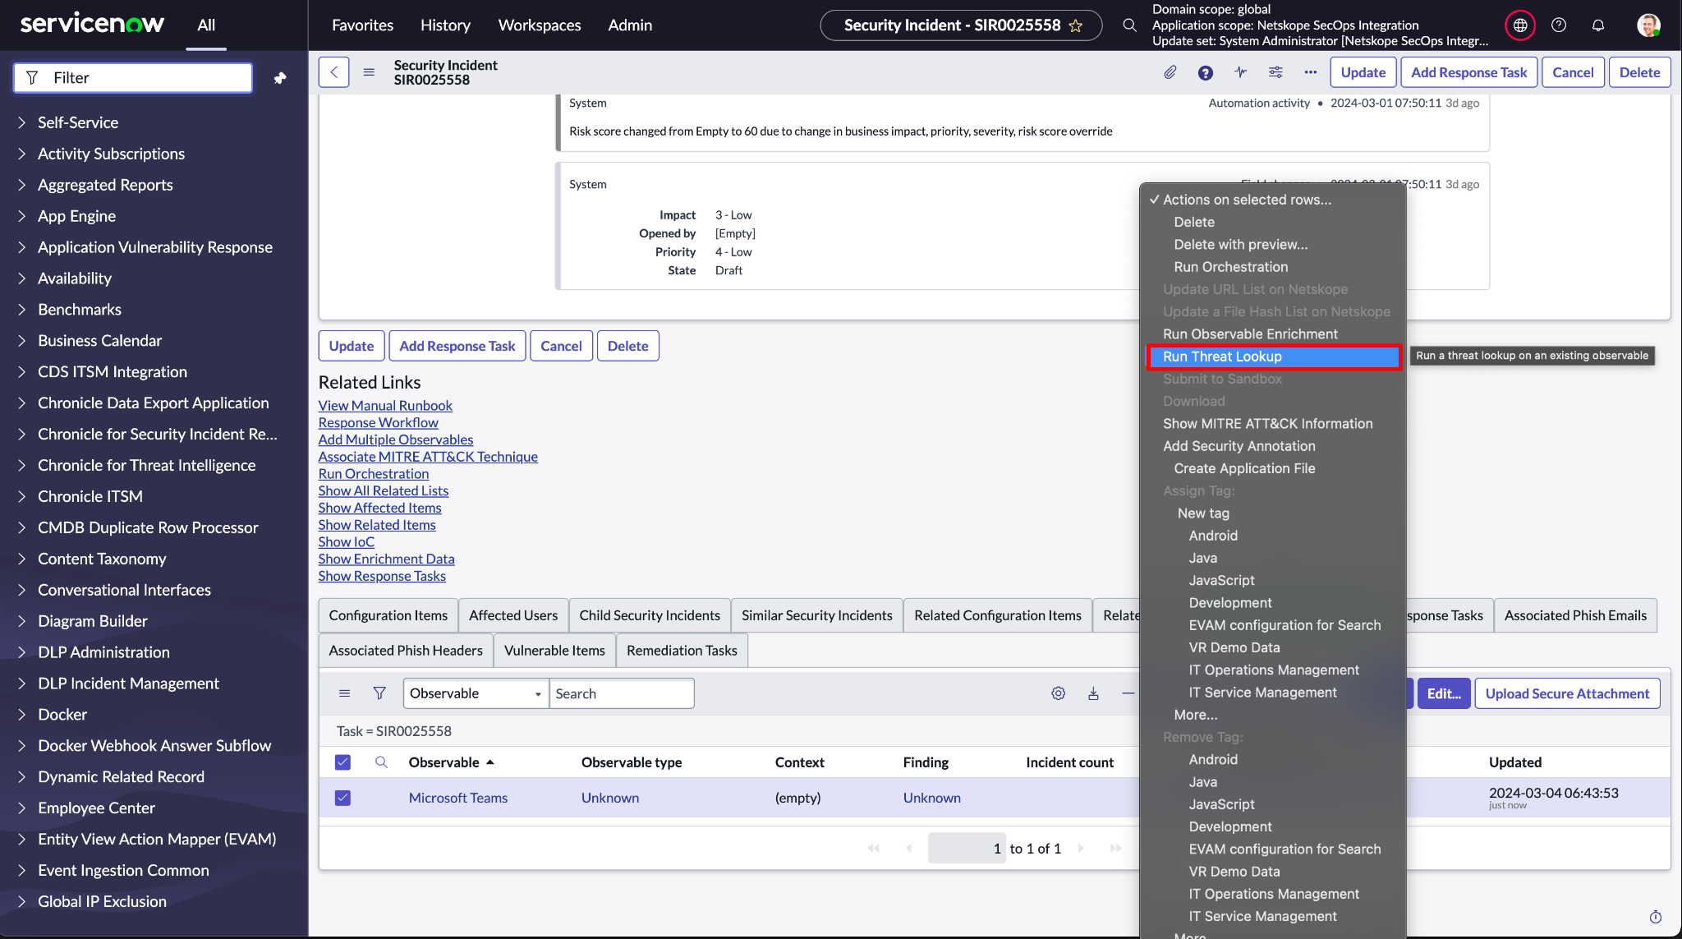Favorite the Security Incident star icon
1682x939 pixels.
1076,25
